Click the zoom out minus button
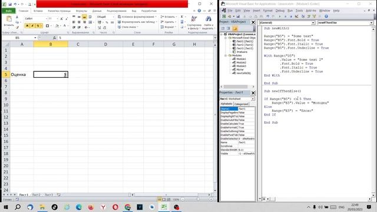Screen dimensions: 377x212 tap(183, 199)
